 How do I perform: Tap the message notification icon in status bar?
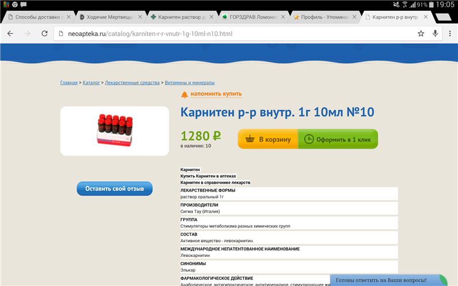(x=23, y=5)
